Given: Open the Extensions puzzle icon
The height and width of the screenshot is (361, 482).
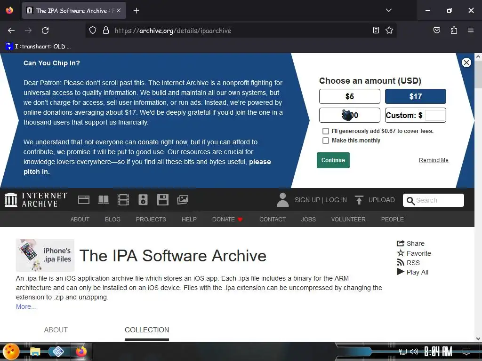Looking at the screenshot, I should click(x=454, y=30).
